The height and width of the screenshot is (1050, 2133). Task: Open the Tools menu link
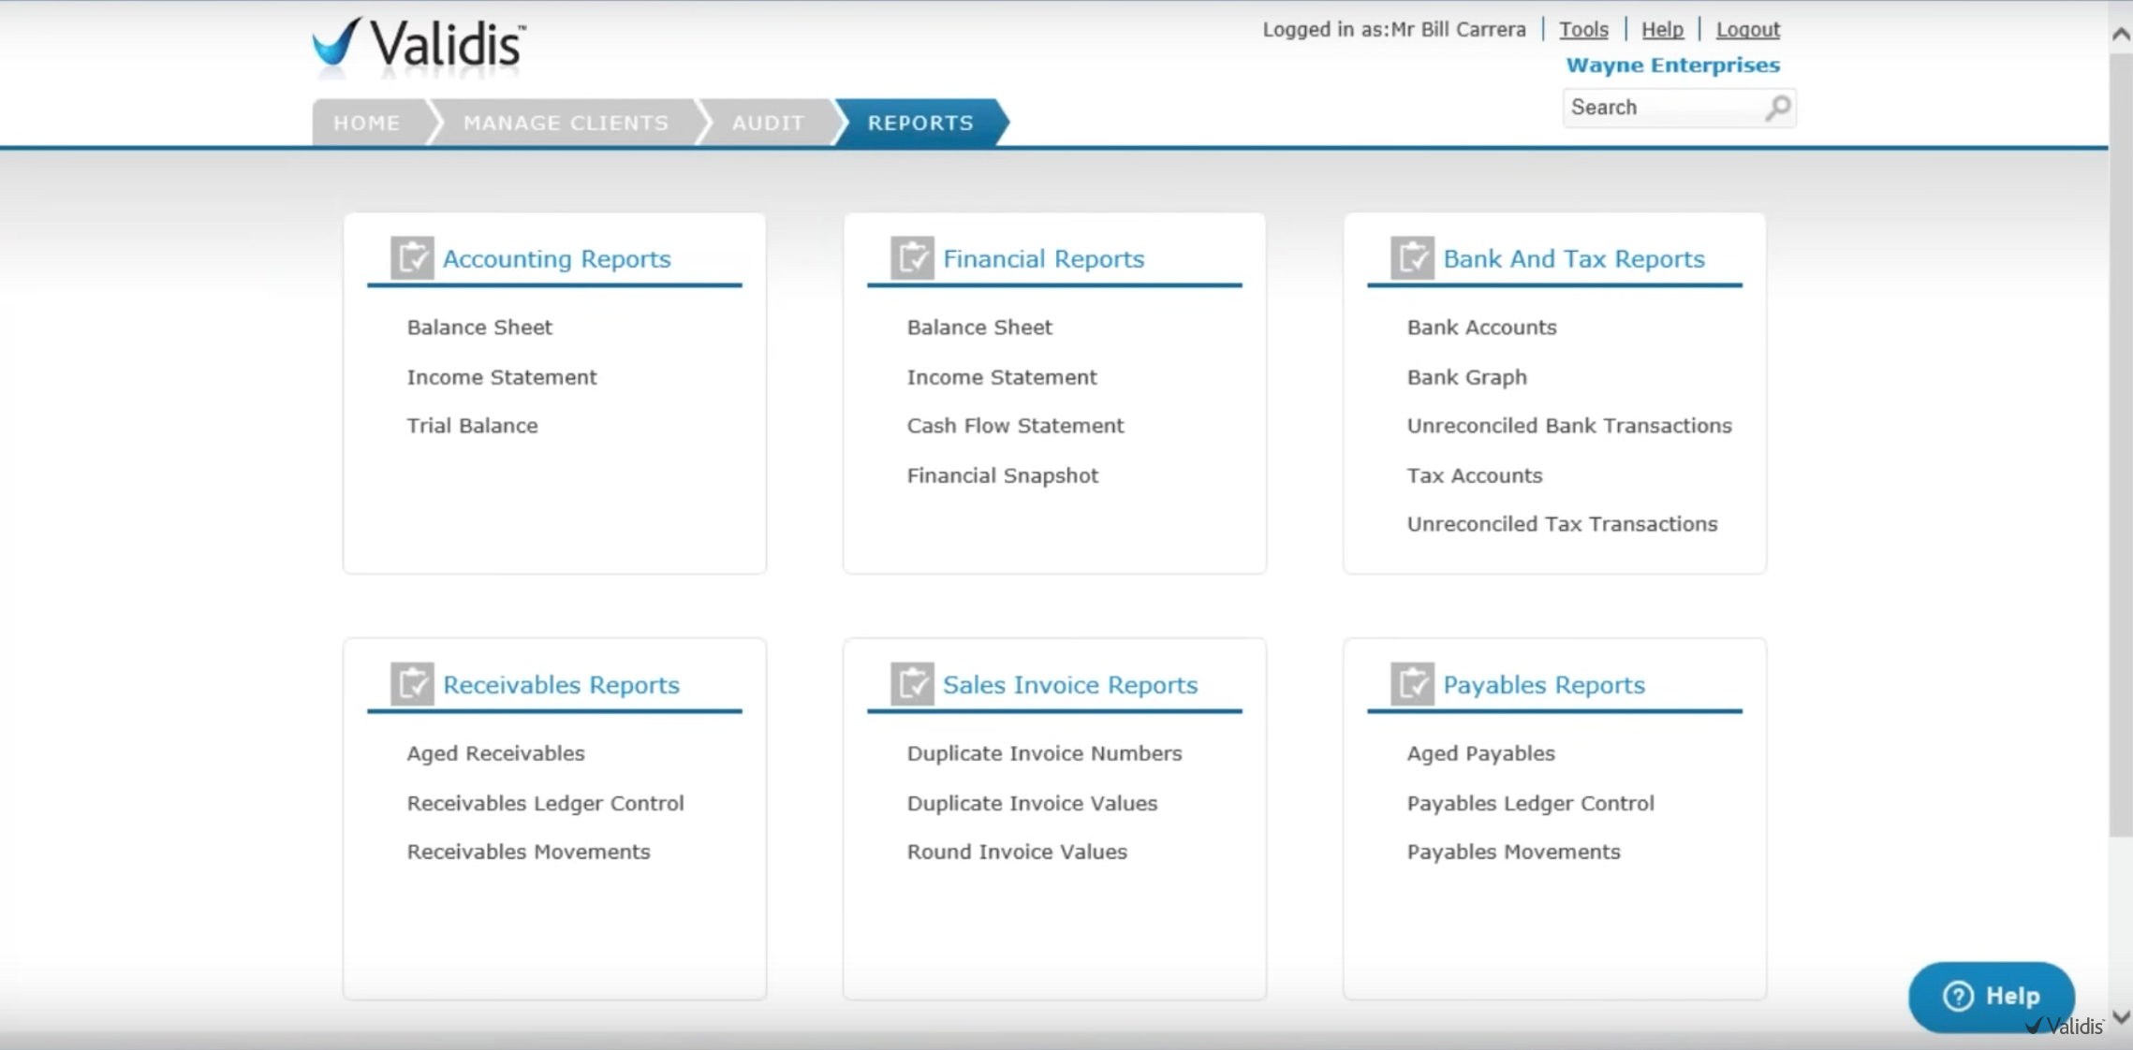pyautogui.click(x=1583, y=29)
